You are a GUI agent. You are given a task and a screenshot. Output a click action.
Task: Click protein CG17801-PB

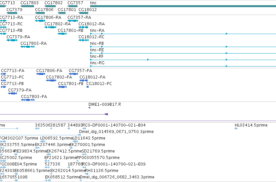pyautogui.click(x=71, y=84)
